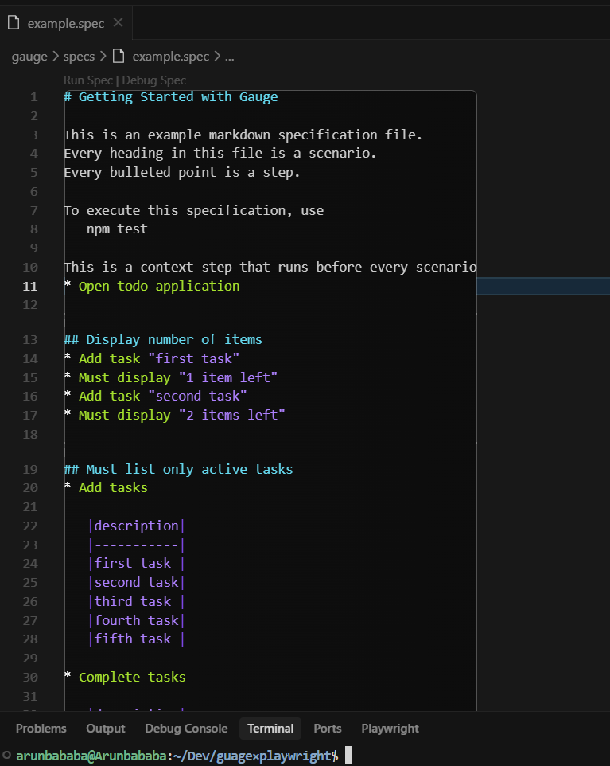Image resolution: width=610 pixels, height=766 pixels.
Task: Place cursor on 'Open todo application' step
Action: tap(159, 287)
